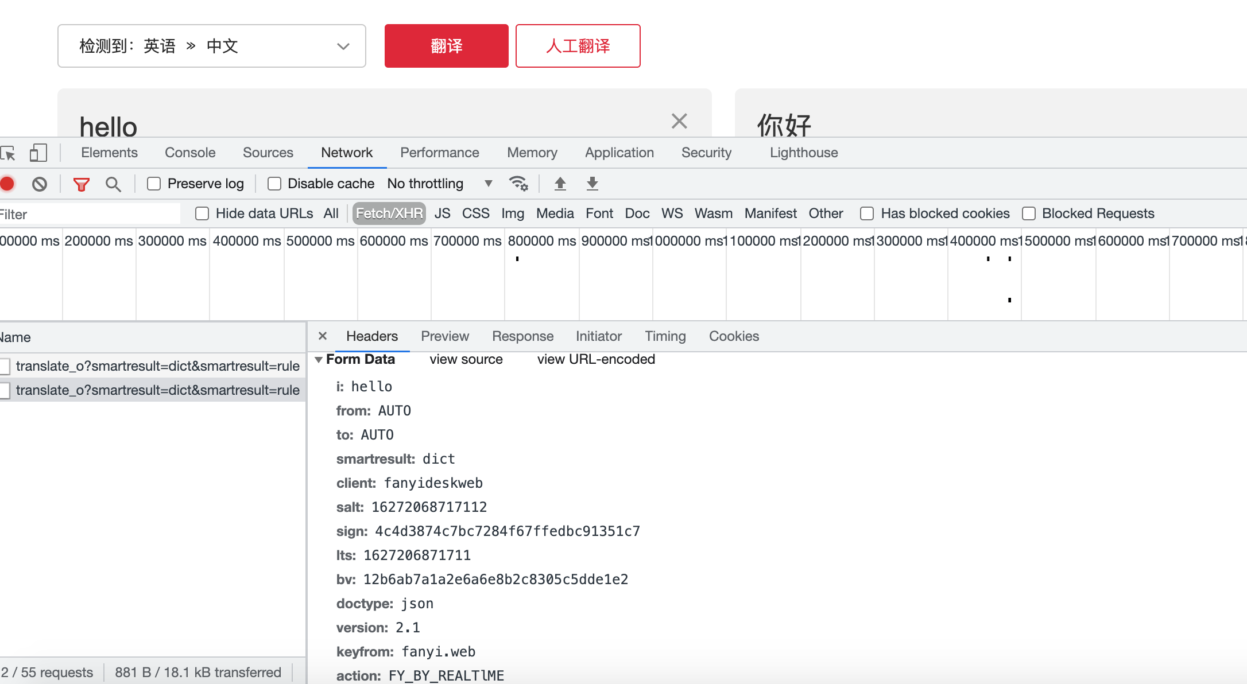
Task: Collapse the Form Data section triangle
Action: tap(319, 360)
